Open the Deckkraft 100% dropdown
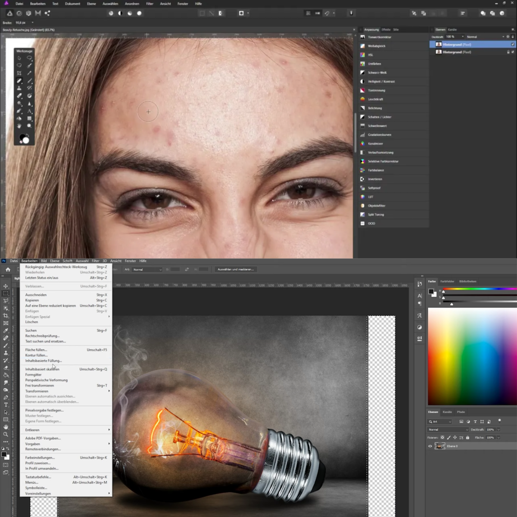 coord(498,430)
